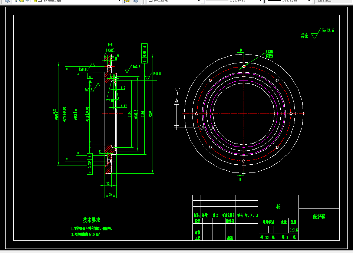Select the lower-left bolt hole

[x=210, y=147]
